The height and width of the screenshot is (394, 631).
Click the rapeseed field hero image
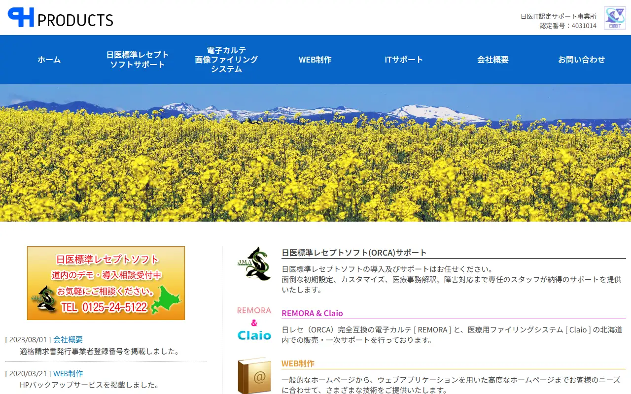coord(315,153)
